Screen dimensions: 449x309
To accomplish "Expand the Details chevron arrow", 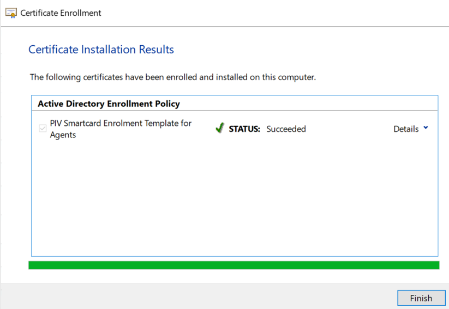I will tap(426, 129).
